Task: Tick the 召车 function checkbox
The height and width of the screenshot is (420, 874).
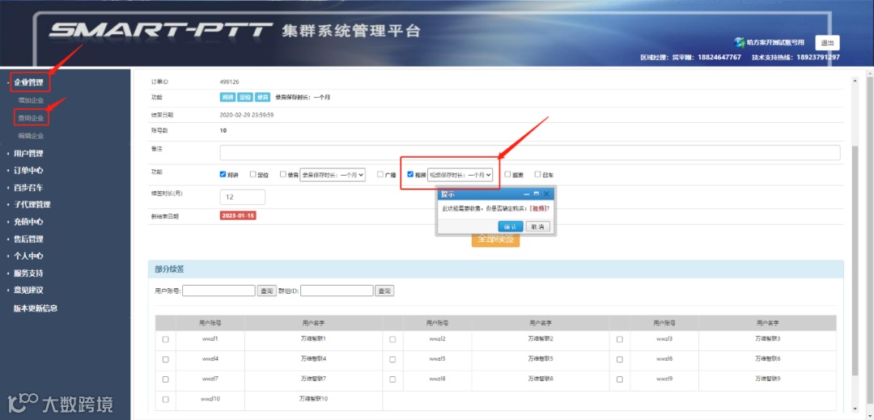Action: 538,174
